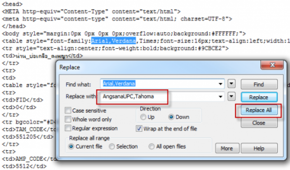Enable the Case sensitive checkbox

(68, 110)
